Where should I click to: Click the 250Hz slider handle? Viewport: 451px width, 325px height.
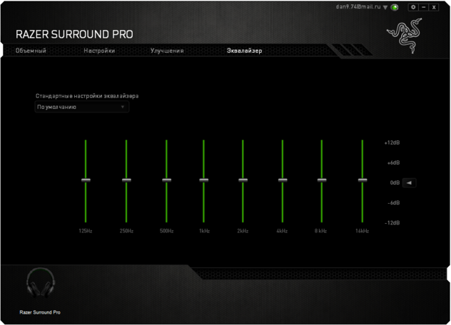click(x=126, y=180)
